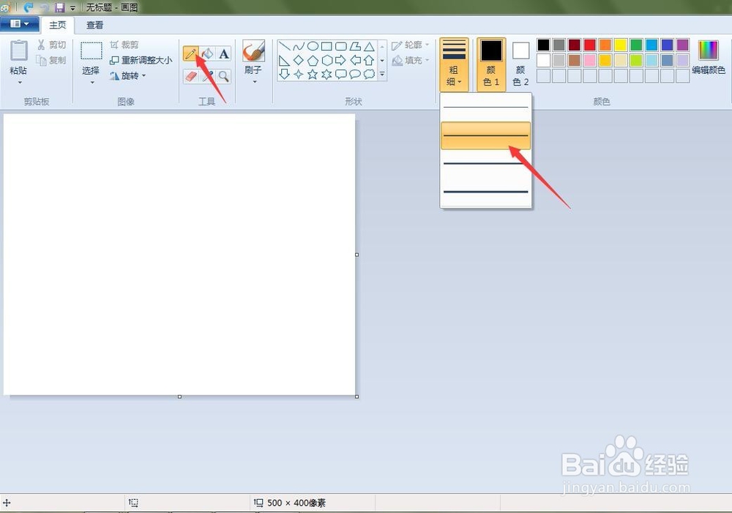Open the Brushes (刷子) dropdown arrow
Image resolution: width=732 pixels, height=513 pixels.
coord(255,82)
